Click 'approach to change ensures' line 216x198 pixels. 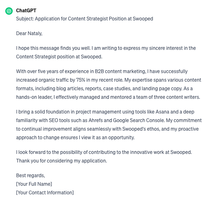(75, 138)
